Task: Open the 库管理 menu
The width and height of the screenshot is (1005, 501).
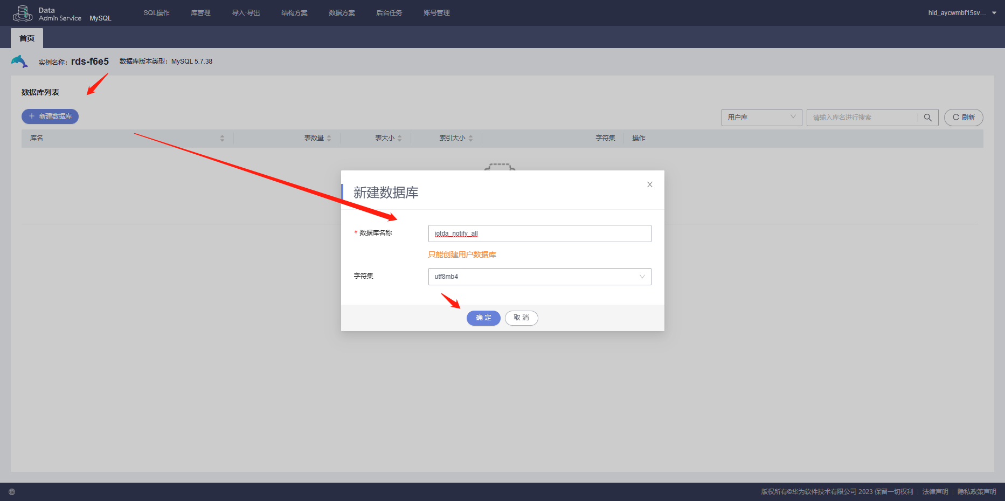Action: (x=200, y=13)
